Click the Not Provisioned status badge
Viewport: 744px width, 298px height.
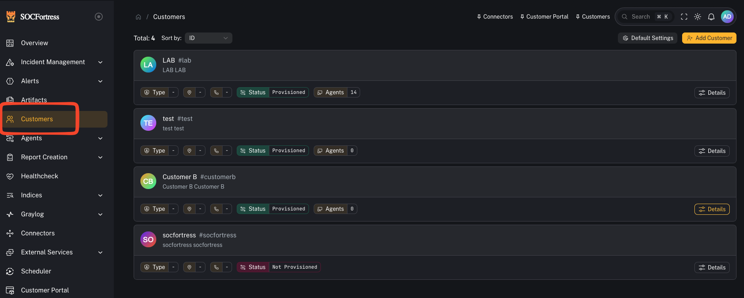point(279,267)
